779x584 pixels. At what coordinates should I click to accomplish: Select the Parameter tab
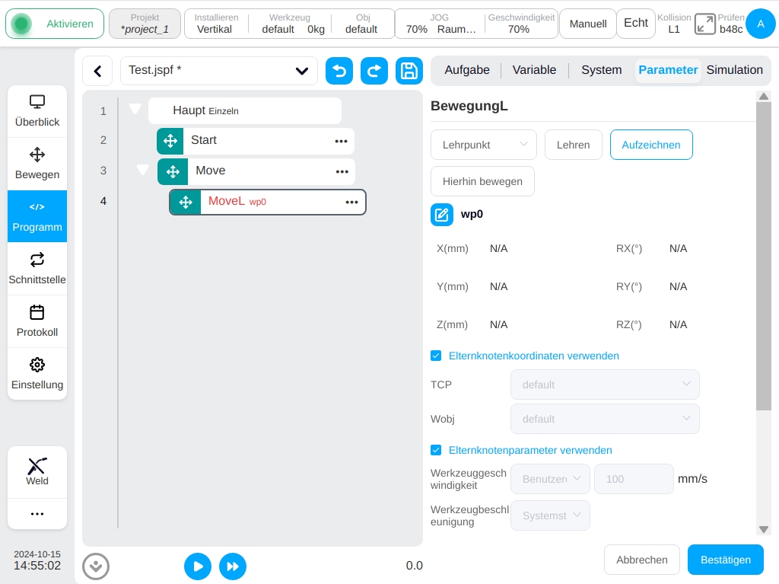tap(668, 70)
